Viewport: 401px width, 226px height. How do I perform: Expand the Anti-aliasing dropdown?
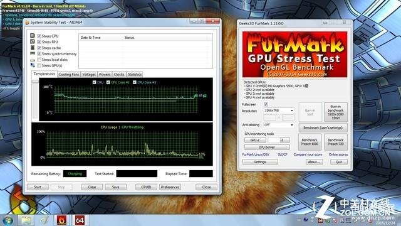(x=279, y=125)
